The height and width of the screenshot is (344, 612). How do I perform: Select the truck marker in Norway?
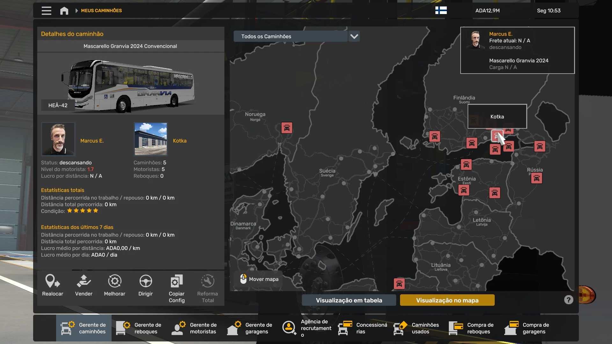287,128
